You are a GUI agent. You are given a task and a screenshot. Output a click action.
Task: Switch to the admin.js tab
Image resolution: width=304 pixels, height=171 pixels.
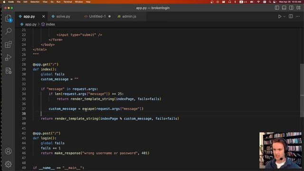click(x=127, y=17)
